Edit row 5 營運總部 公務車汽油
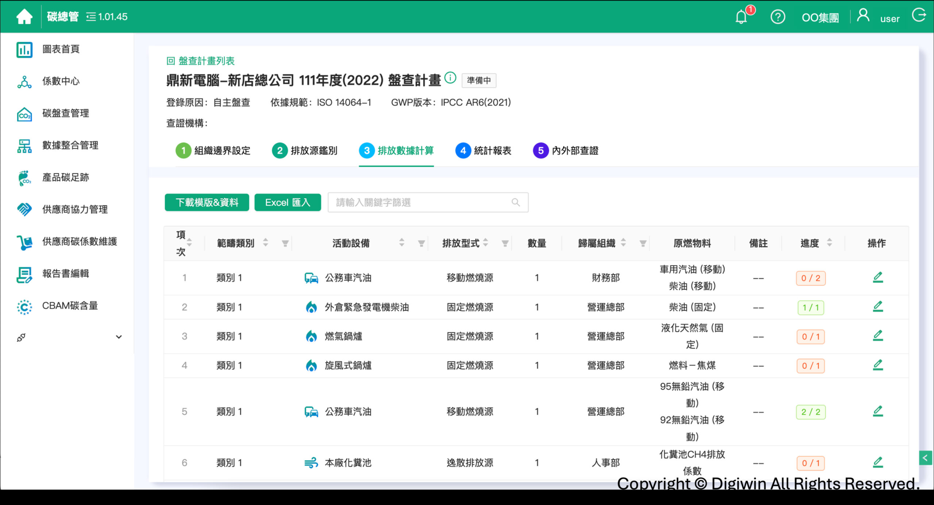This screenshot has width=934, height=505. click(x=877, y=411)
